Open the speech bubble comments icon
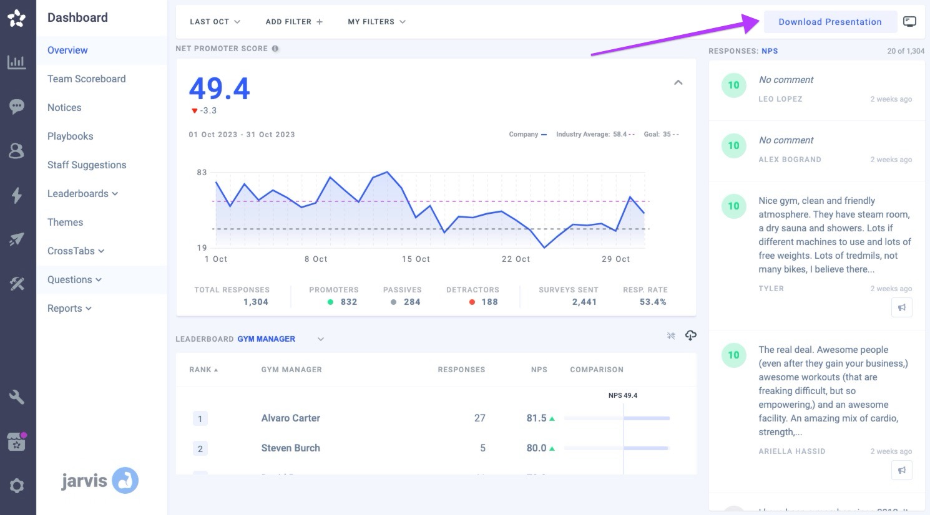Viewport: 930px width, 515px height. (x=17, y=107)
